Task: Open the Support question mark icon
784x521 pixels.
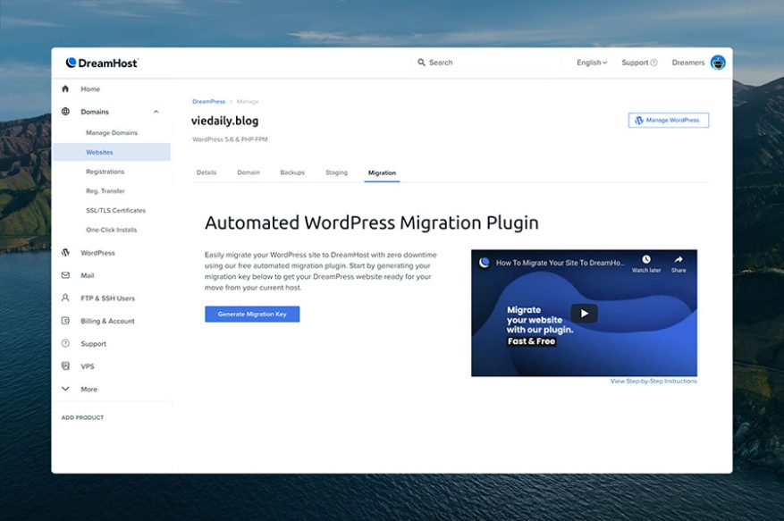Action: (64, 343)
